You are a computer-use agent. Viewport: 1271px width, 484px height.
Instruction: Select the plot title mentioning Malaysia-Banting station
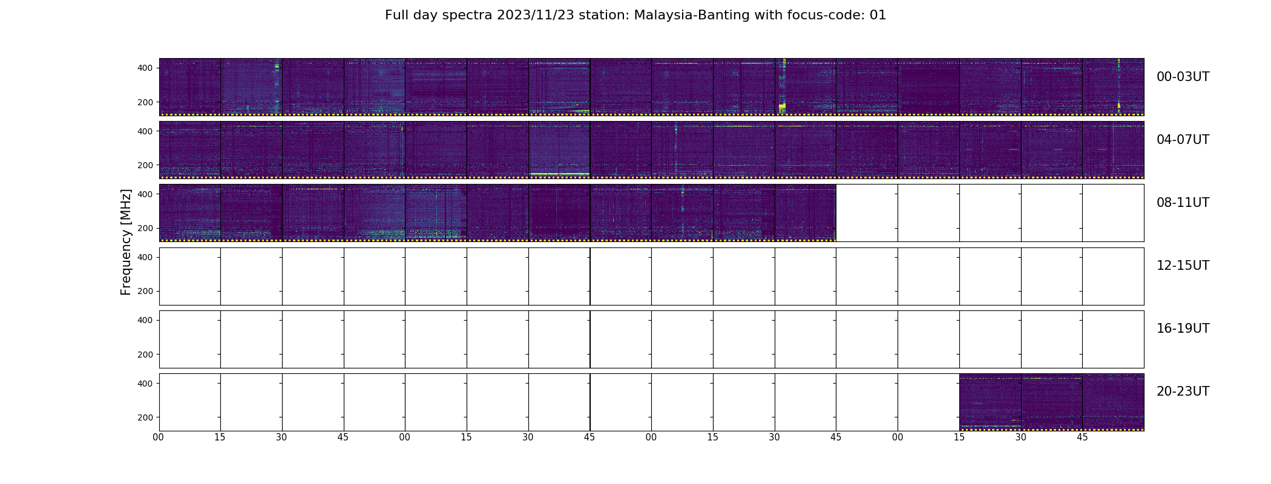point(635,15)
